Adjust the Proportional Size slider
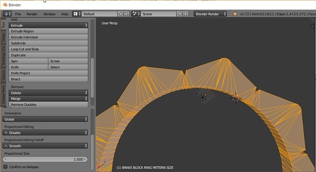Viewport: 316px width, 172px height. [45, 159]
